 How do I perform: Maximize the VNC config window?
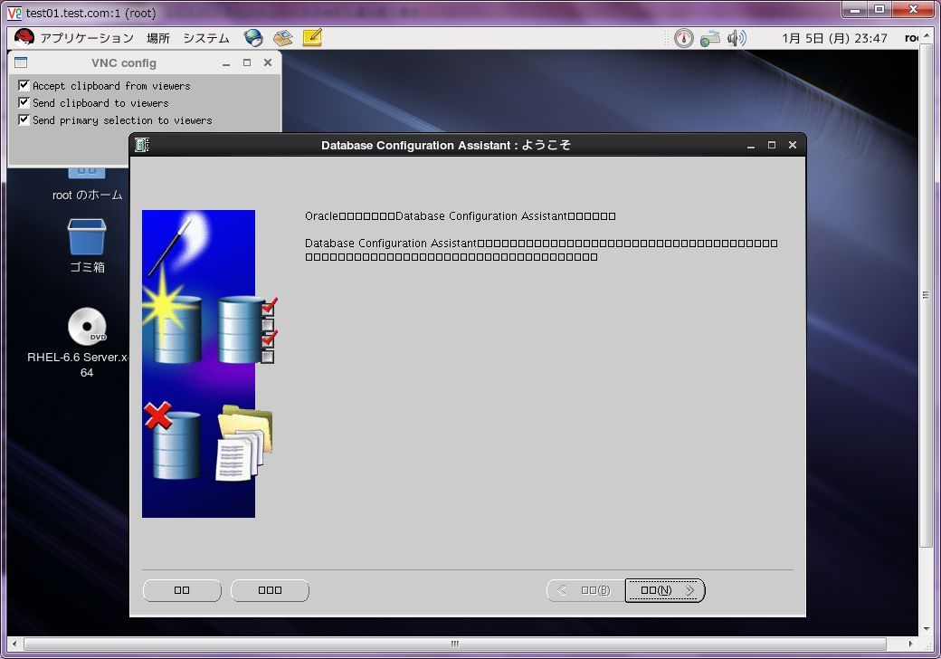247,62
